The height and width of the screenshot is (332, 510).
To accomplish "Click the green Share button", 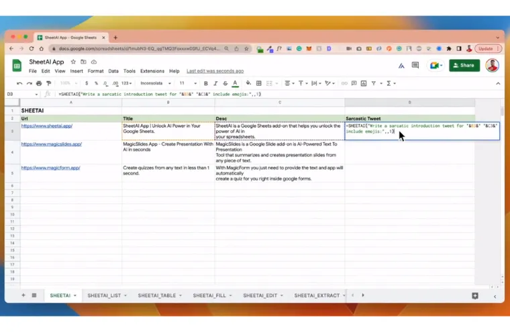I will coord(464,65).
